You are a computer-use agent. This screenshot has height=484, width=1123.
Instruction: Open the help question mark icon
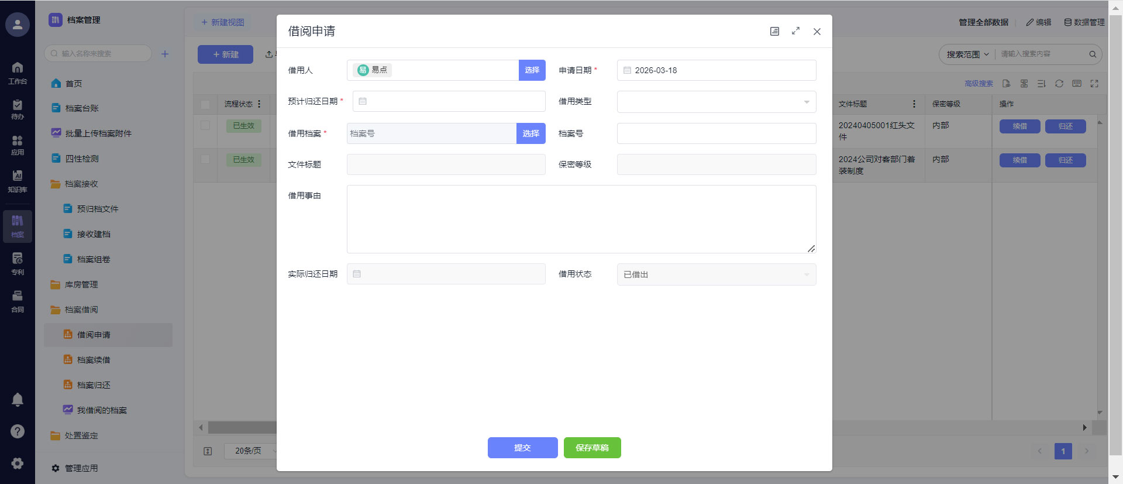18,431
